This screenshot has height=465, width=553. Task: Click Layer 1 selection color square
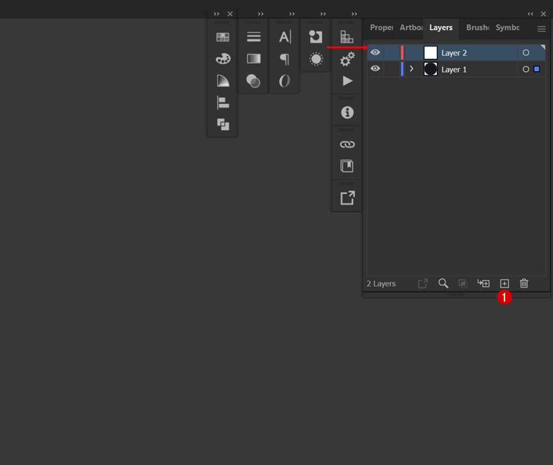pos(537,69)
